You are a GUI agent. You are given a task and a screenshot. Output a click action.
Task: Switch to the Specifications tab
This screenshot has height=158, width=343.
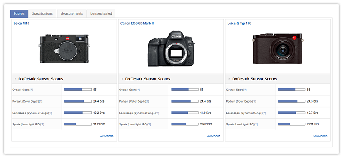[x=42, y=13]
